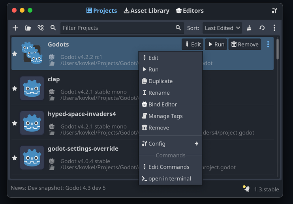
Task: Unfavorite the hyped-space-invaders4 project star
Action: (15, 123)
